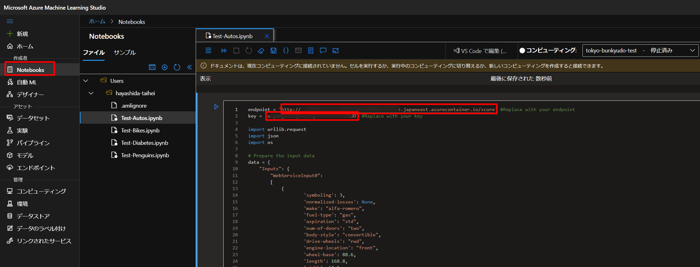Click VS Code で編集 button
Viewport: 700px width, 267px height.
point(480,51)
